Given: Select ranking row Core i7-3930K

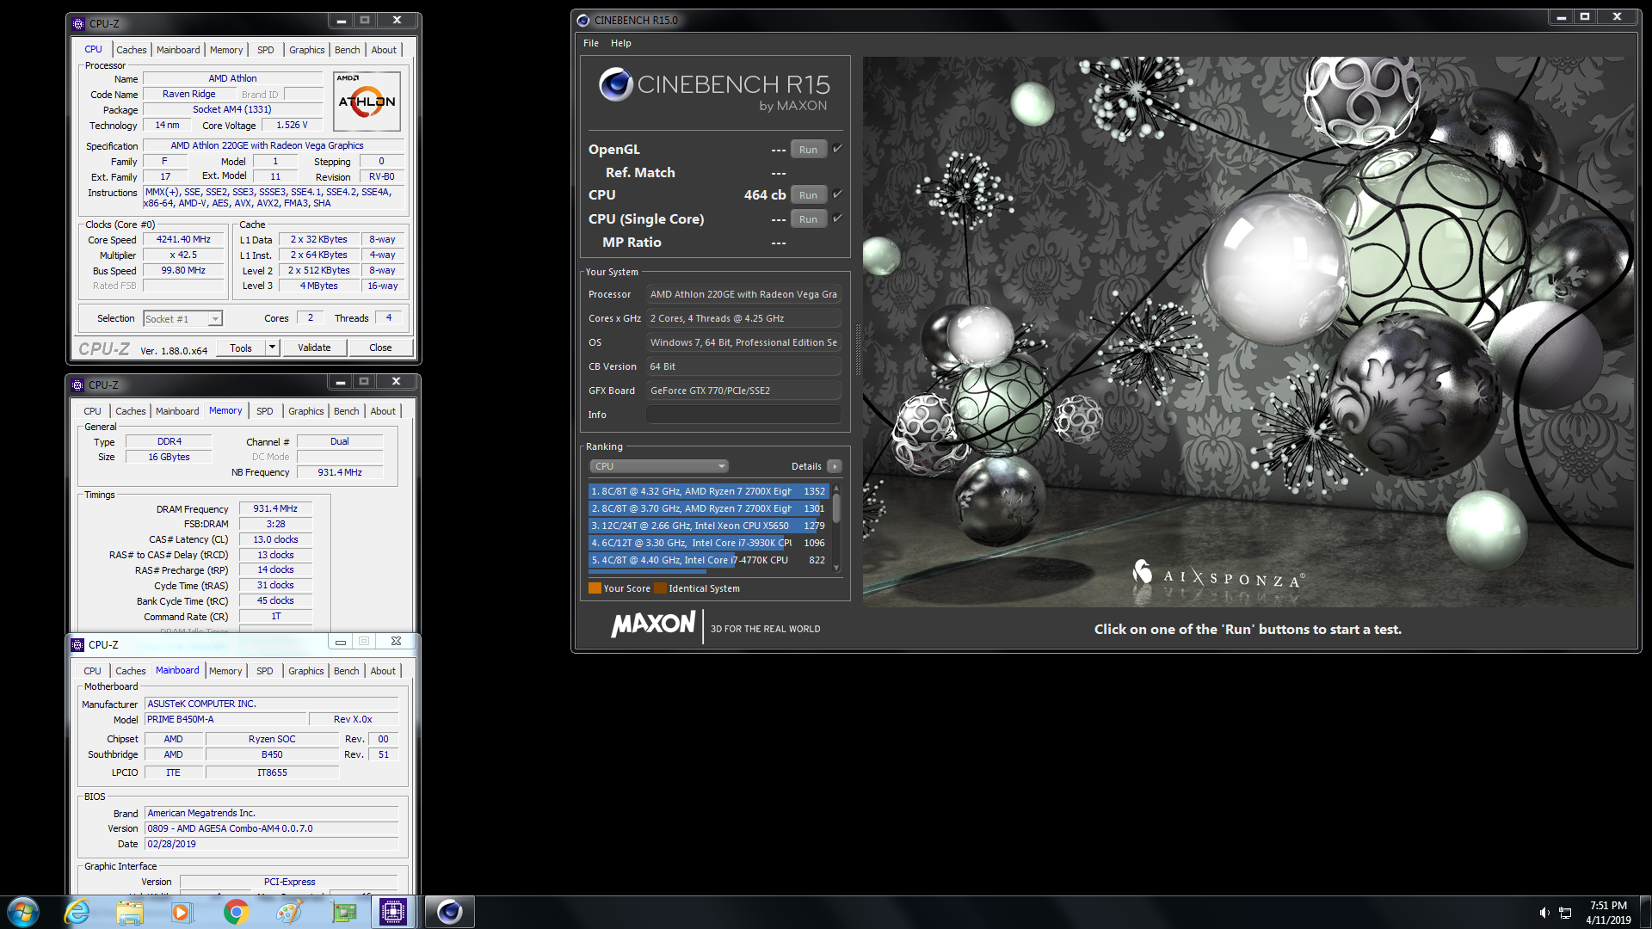Looking at the screenshot, I should click(x=707, y=543).
